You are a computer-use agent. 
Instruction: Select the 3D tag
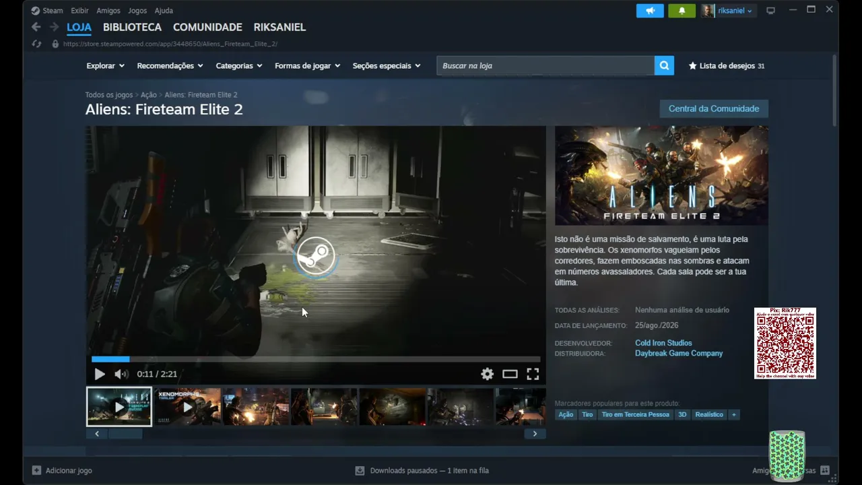pyautogui.click(x=682, y=414)
